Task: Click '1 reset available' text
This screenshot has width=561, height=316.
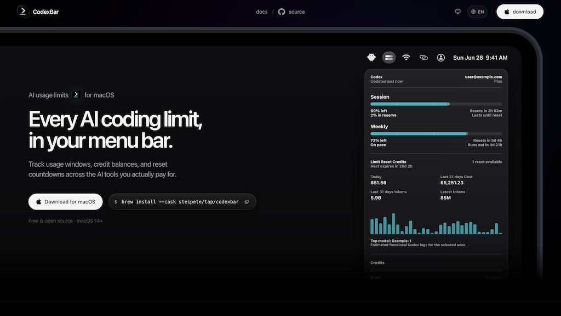Action: click(486, 162)
